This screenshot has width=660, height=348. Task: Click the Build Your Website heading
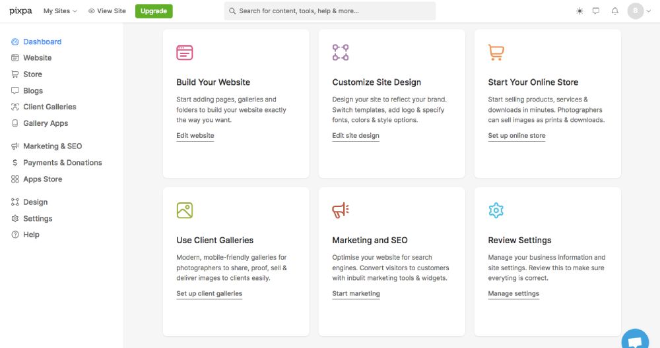click(x=213, y=82)
